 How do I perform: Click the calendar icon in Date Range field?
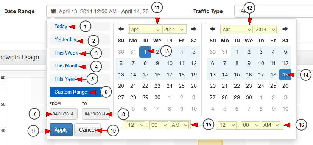click(53, 11)
